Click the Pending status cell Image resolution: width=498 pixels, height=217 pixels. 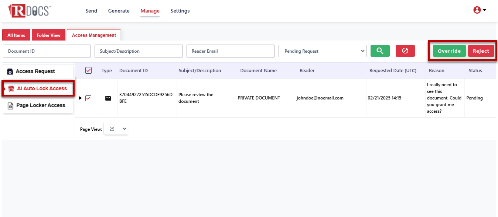[475, 98]
